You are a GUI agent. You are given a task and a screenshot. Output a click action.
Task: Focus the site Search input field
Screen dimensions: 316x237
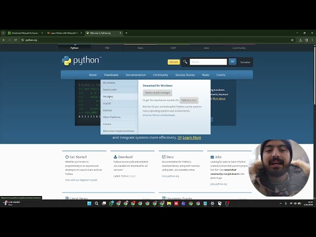[208, 62]
